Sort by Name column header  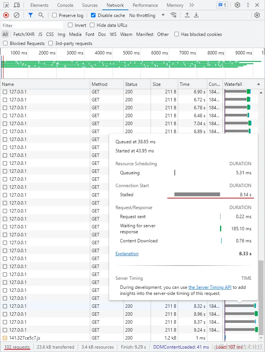[45, 84]
